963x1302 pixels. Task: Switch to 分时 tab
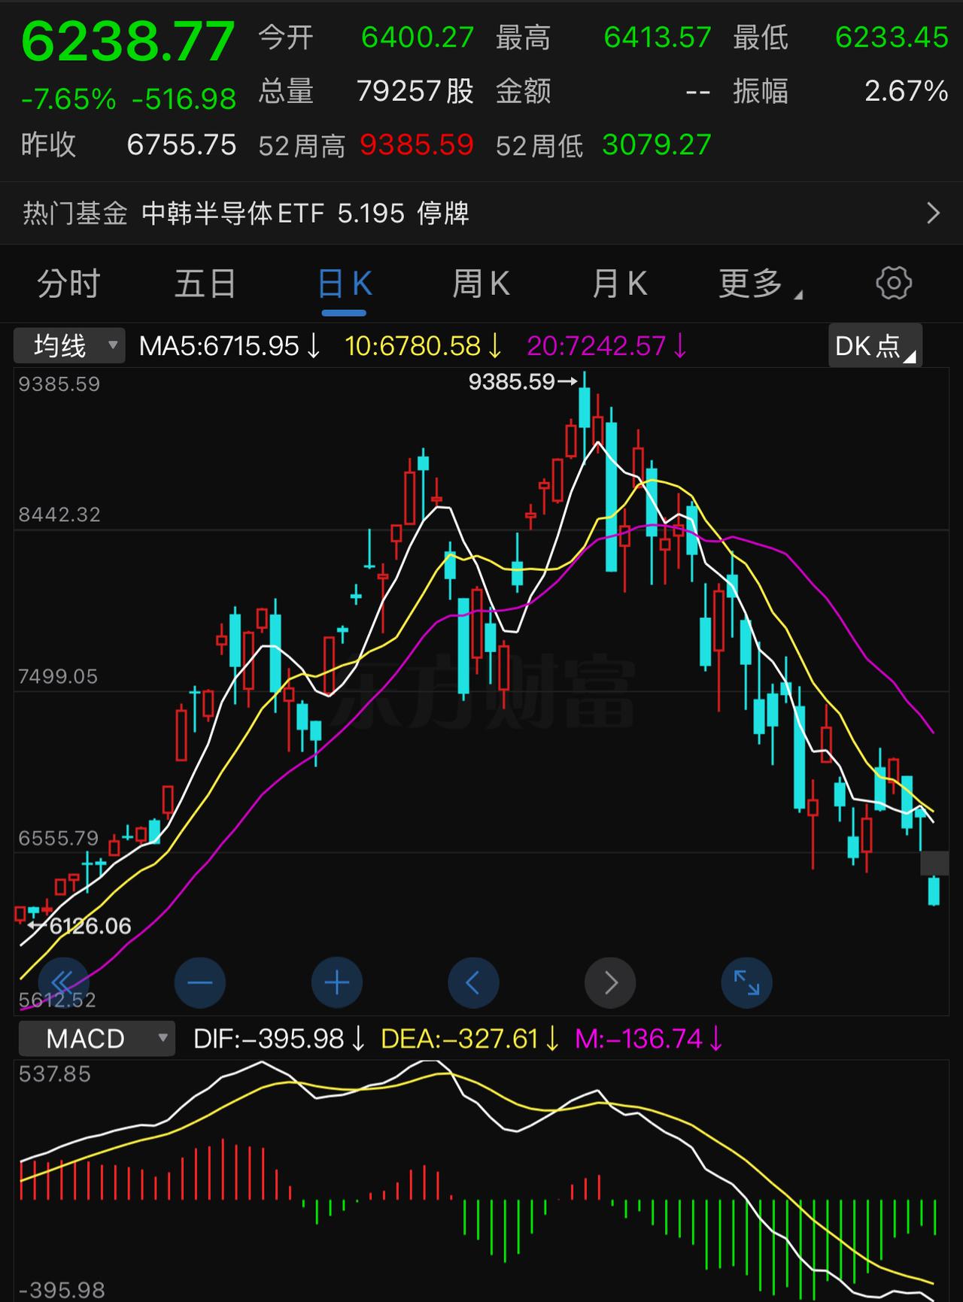point(68,284)
